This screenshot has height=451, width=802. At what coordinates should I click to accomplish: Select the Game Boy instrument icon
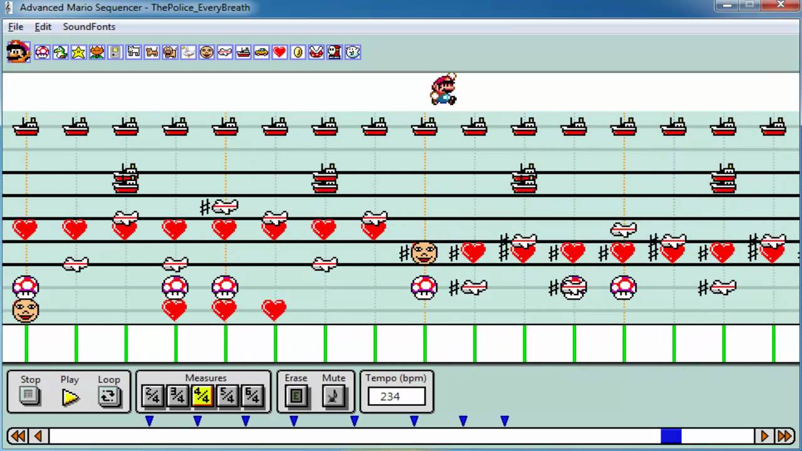tap(115, 52)
